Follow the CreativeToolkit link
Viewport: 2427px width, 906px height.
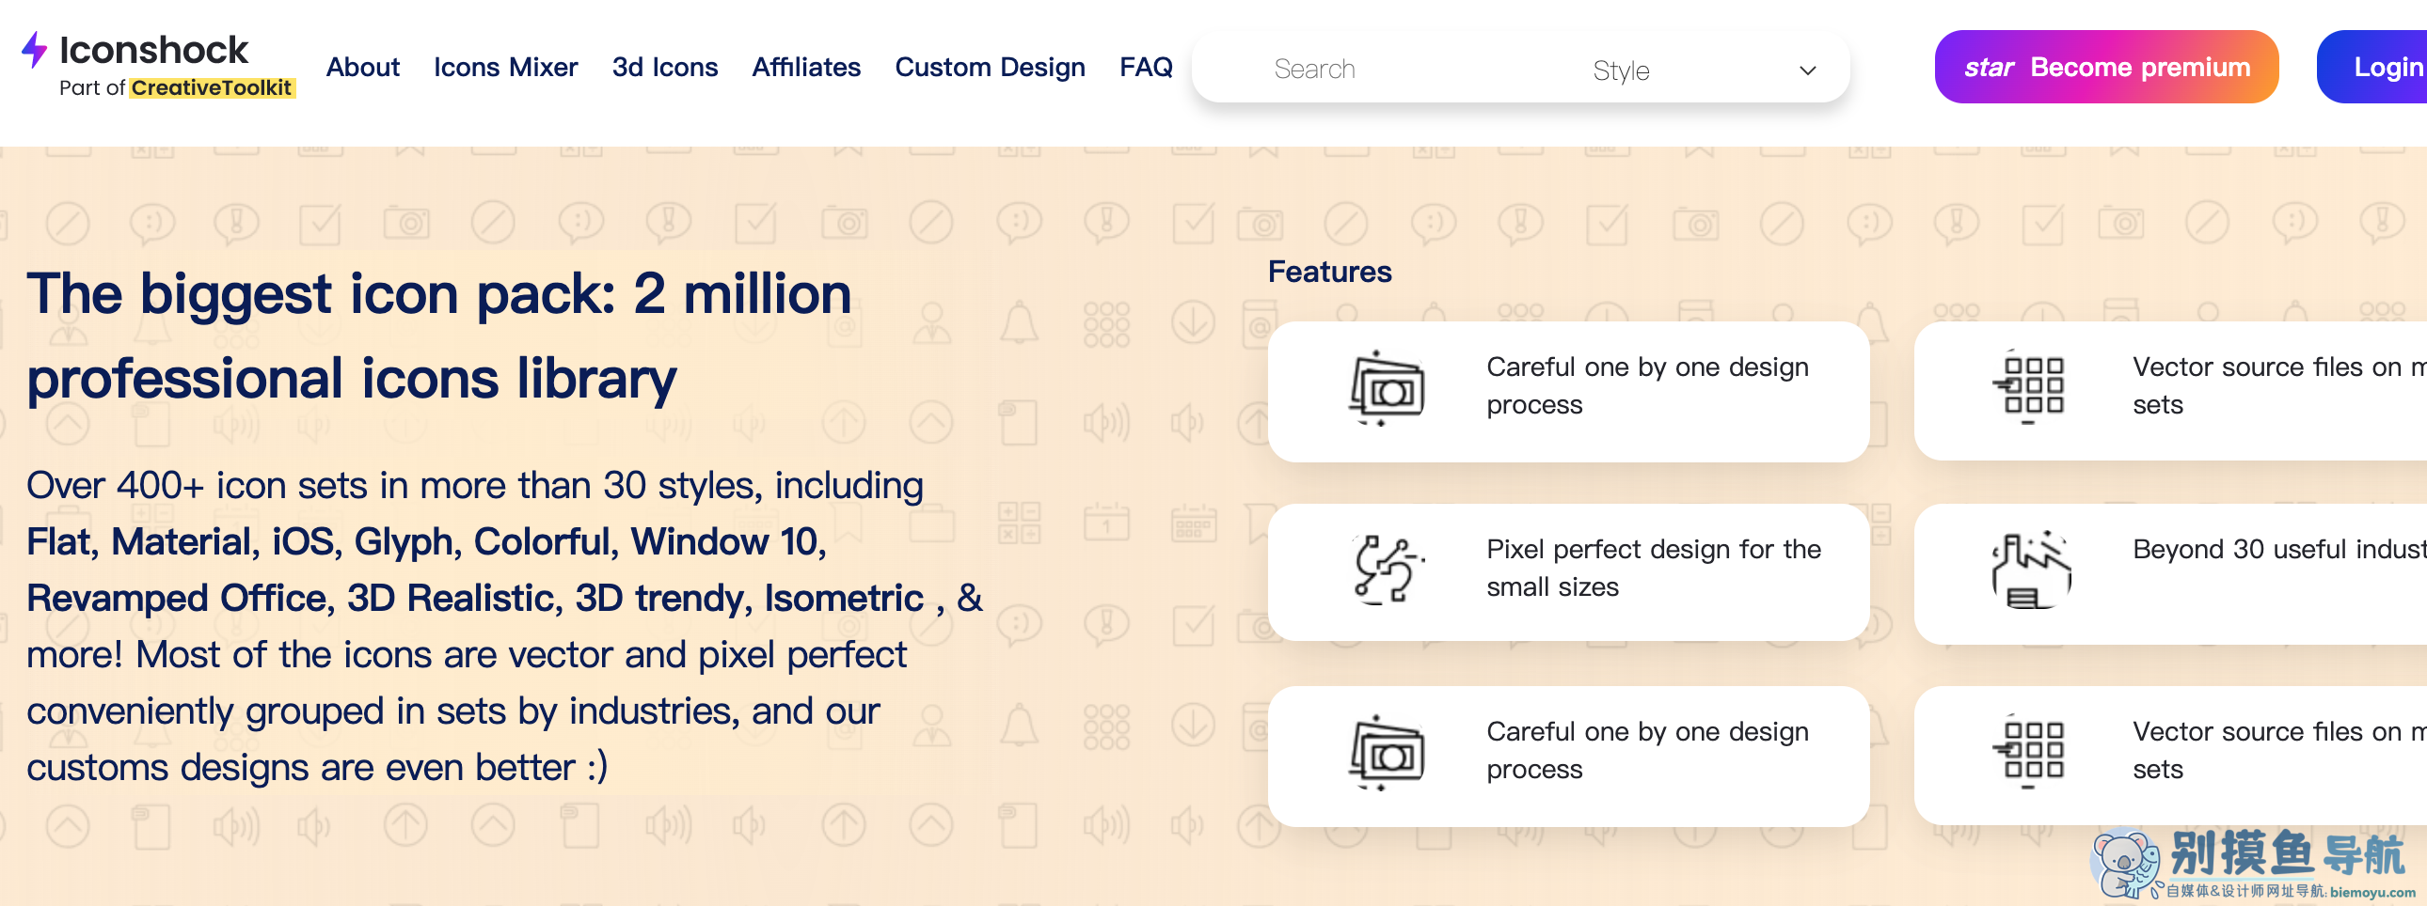point(211,88)
